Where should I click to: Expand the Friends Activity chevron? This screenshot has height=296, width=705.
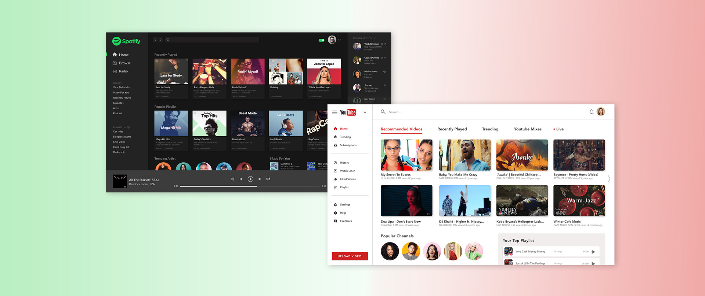tap(375, 38)
